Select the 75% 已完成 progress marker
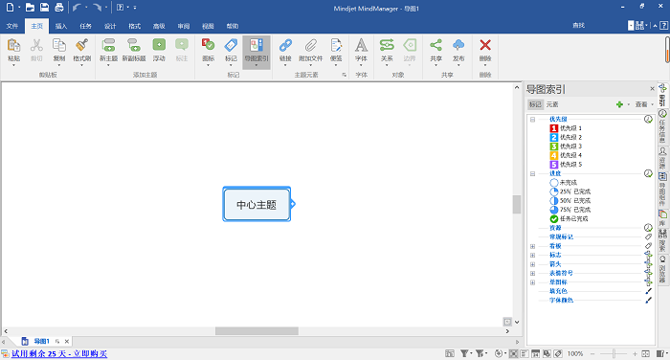The width and height of the screenshot is (670, 360). click(554, 210)
